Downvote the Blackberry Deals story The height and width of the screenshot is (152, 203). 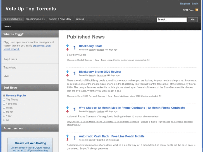click(x=67, y=50)
